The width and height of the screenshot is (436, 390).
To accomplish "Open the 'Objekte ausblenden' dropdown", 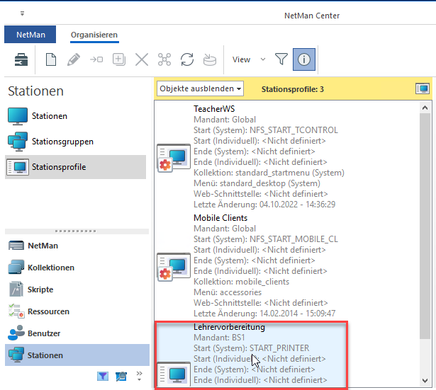I will (x=200, y=89).
